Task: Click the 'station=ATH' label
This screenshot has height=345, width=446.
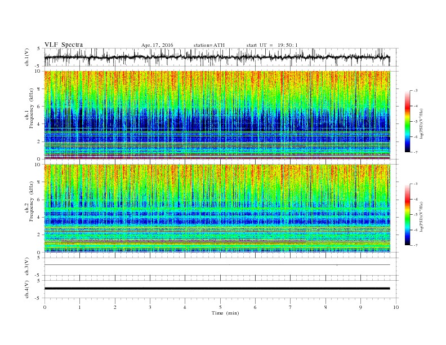Action: (209, 45)
